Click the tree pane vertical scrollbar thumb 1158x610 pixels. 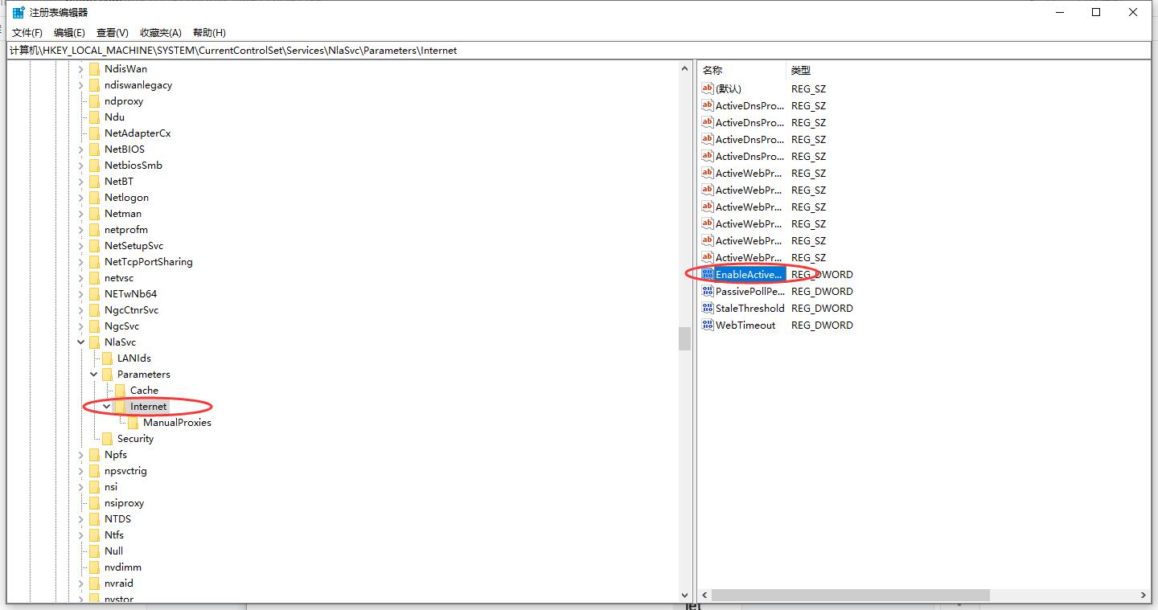(684, 338)
